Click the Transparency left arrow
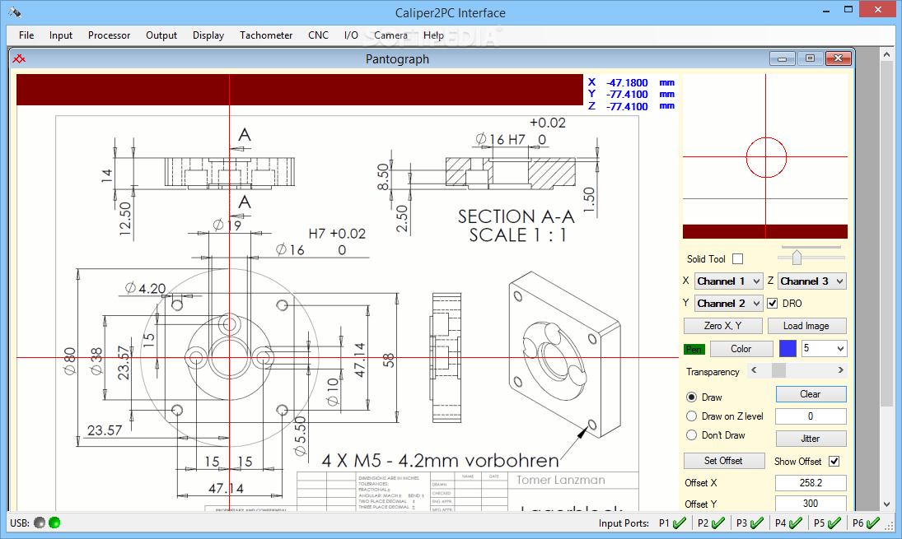 tap(755, 370)
